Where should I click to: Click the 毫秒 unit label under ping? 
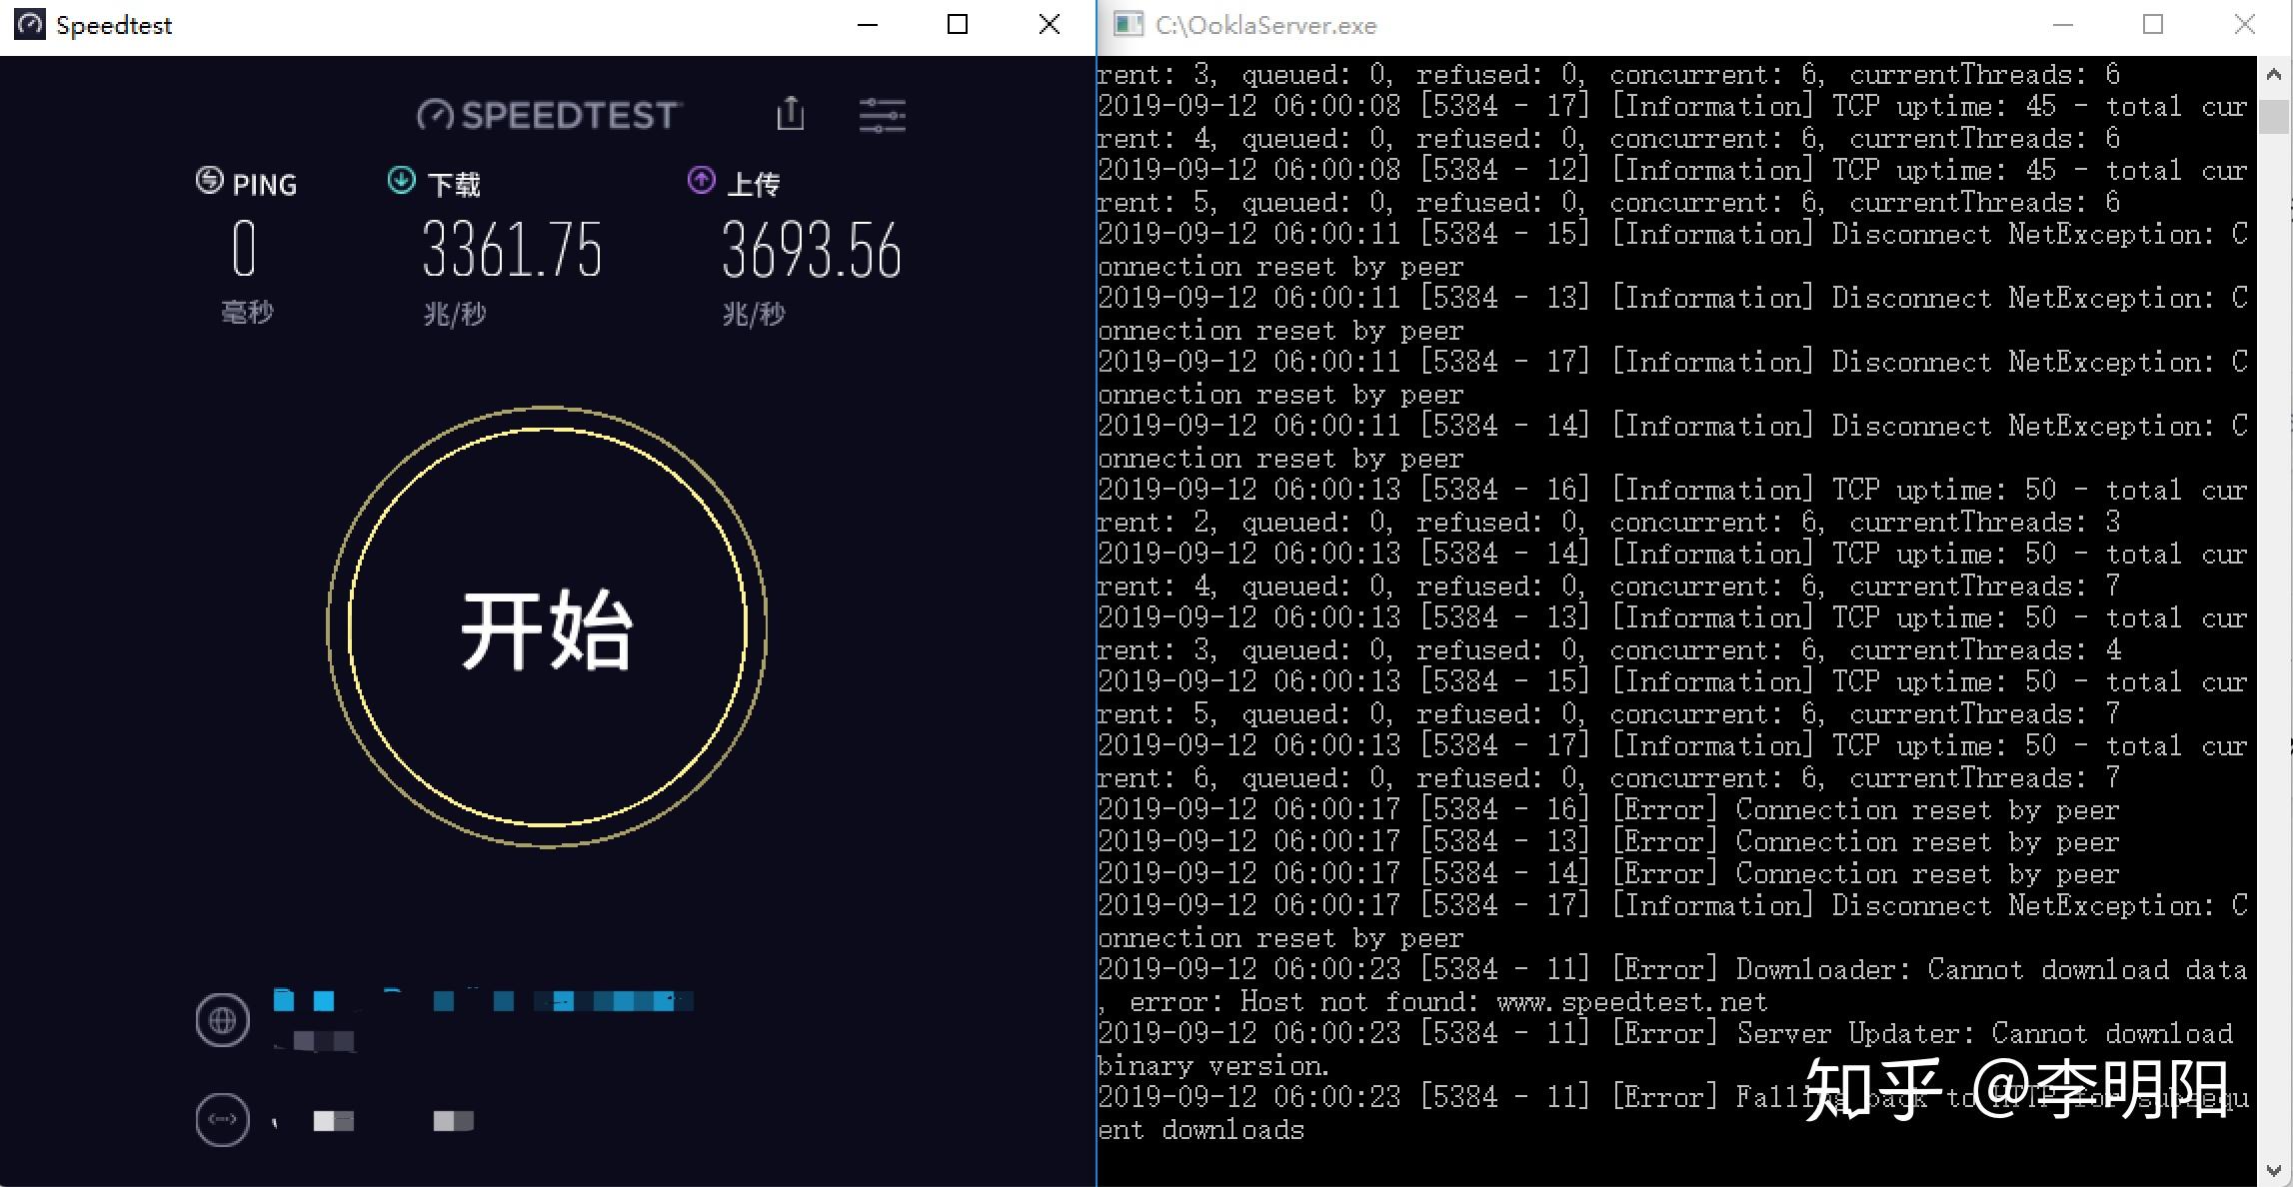247,313
